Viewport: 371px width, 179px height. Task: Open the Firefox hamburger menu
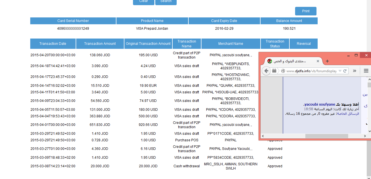tap(366, 71)
